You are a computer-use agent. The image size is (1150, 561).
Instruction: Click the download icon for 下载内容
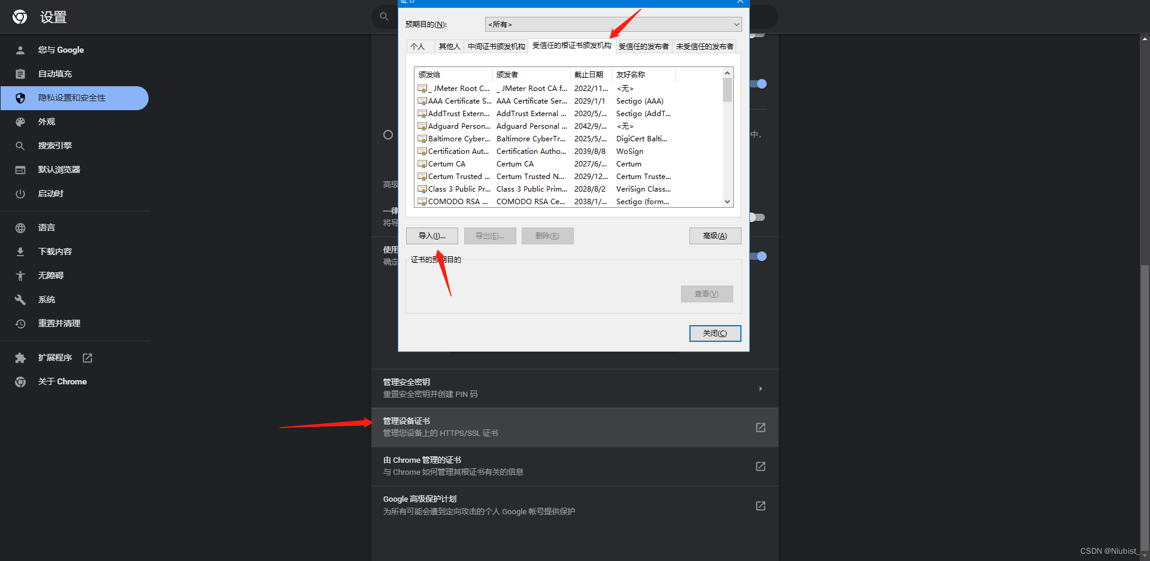[20, 251]
